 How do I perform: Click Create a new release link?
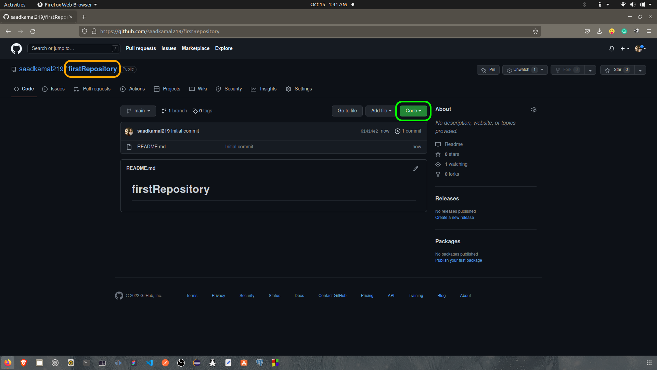pyautogui.click(x=454, y=218)
